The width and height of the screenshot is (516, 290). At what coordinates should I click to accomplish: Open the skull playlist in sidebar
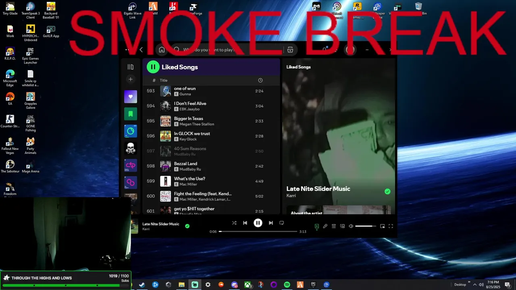[x=131, y=148]
